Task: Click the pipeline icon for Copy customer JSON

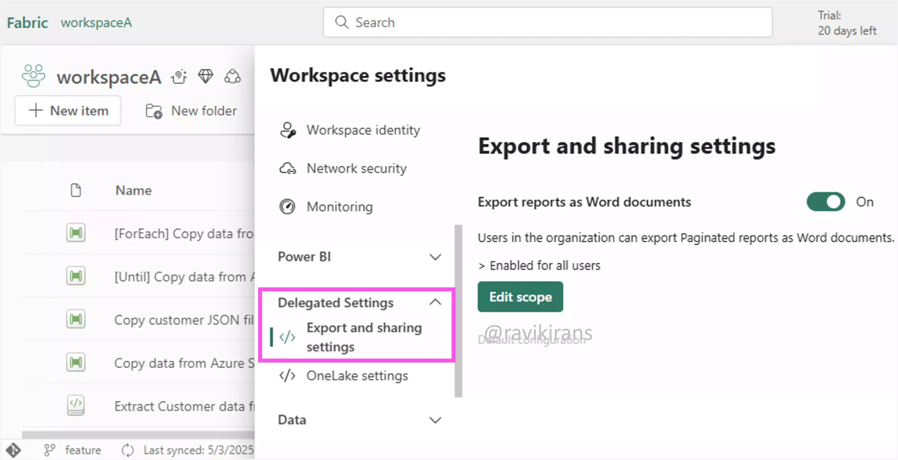Action: (x=76, y=319)
